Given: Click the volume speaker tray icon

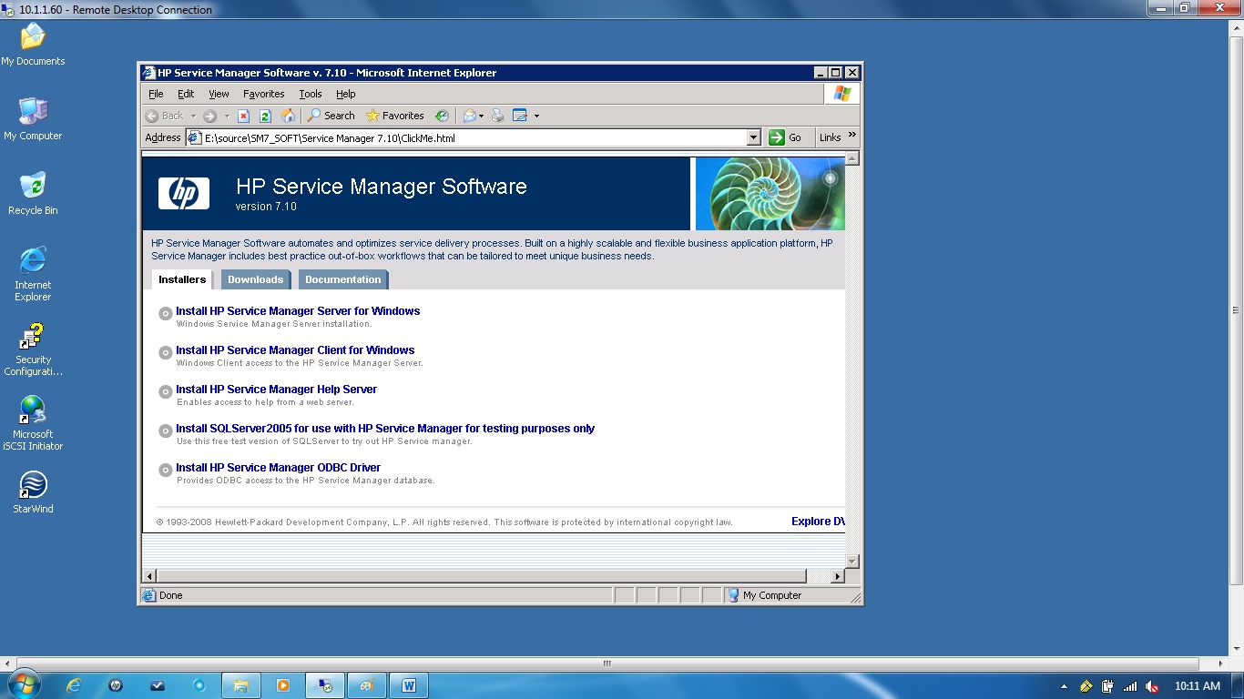Looking at the screenshot, I should click(x=1152, y=686).
